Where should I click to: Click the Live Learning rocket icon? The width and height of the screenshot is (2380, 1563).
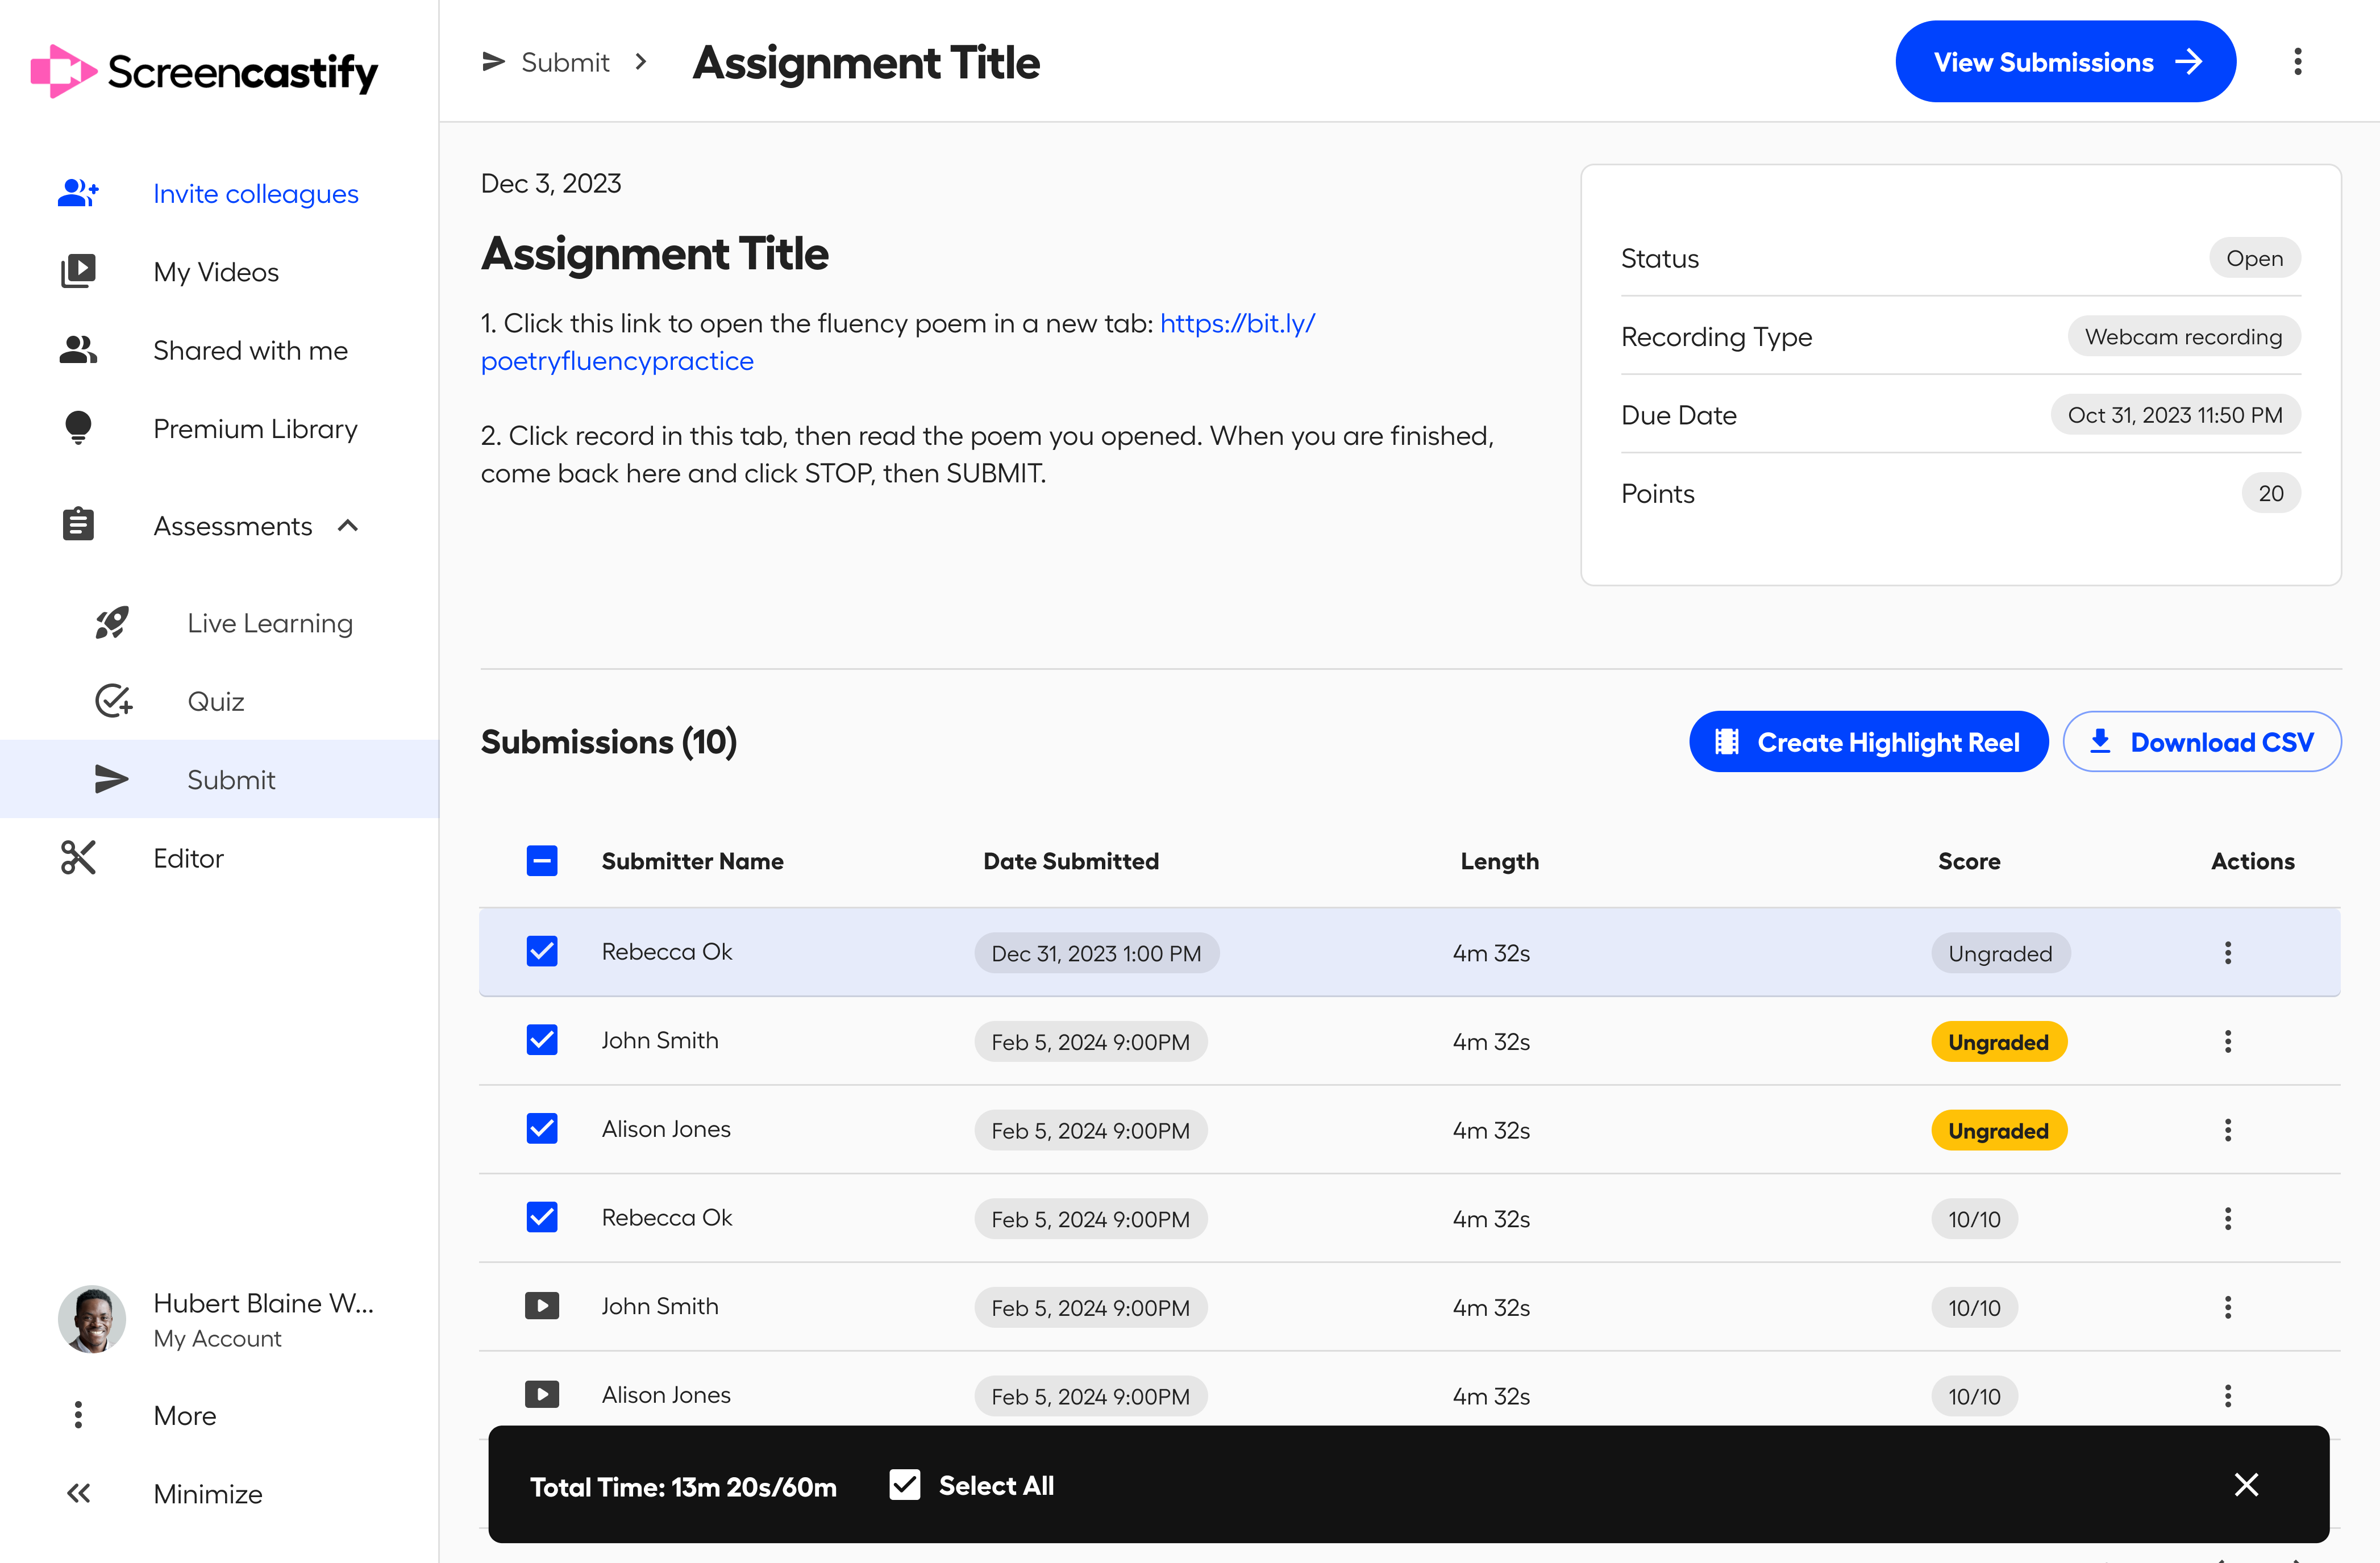click(111, 623)
